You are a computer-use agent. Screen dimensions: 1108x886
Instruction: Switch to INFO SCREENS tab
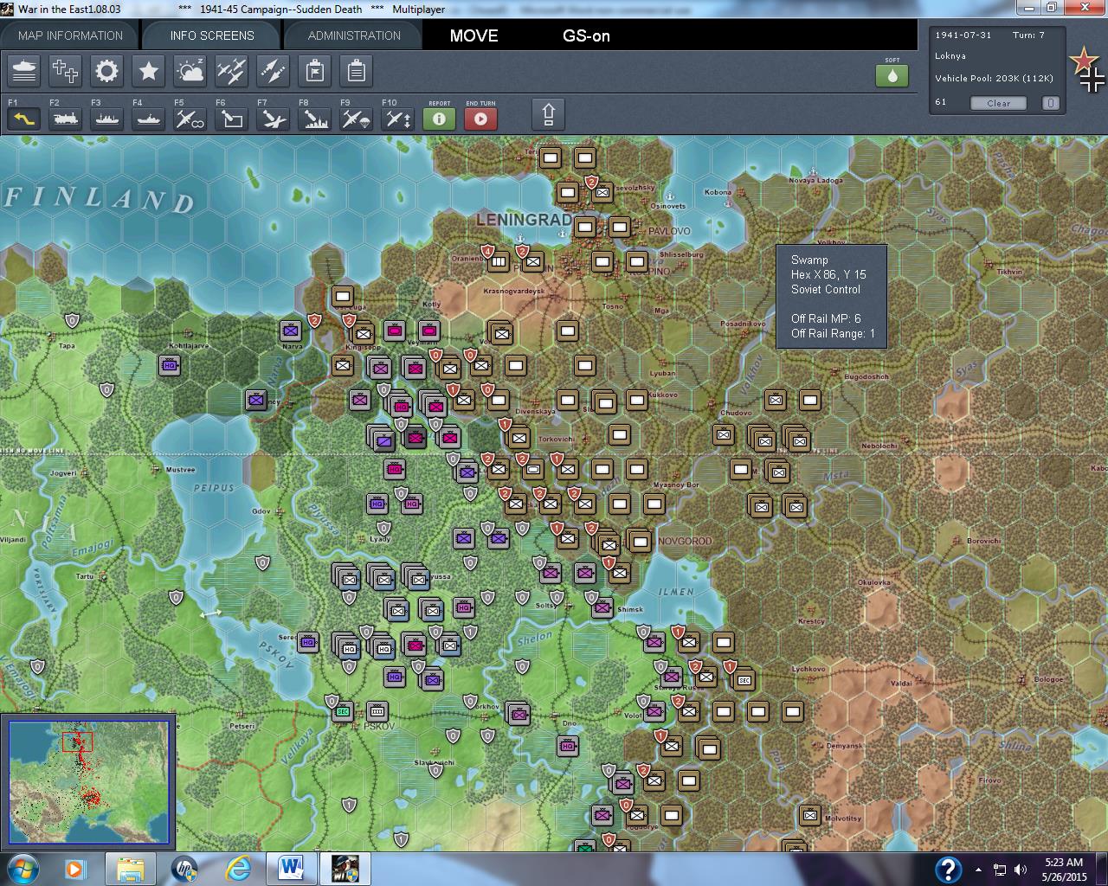(x=212, y=35)
